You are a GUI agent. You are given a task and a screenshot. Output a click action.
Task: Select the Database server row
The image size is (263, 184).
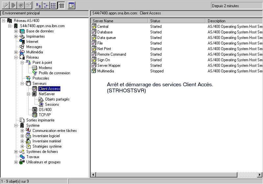point(177,32)
